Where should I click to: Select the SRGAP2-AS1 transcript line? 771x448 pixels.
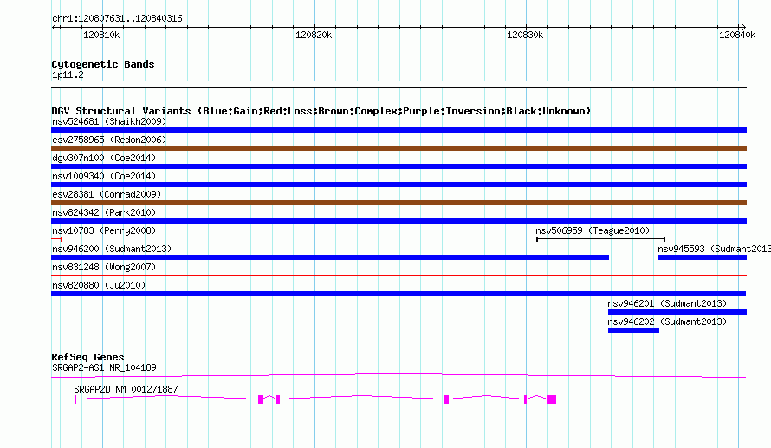[x=398, y=376]
